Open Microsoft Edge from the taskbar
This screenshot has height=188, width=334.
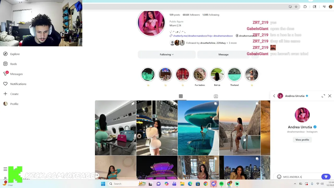point(190,184)
